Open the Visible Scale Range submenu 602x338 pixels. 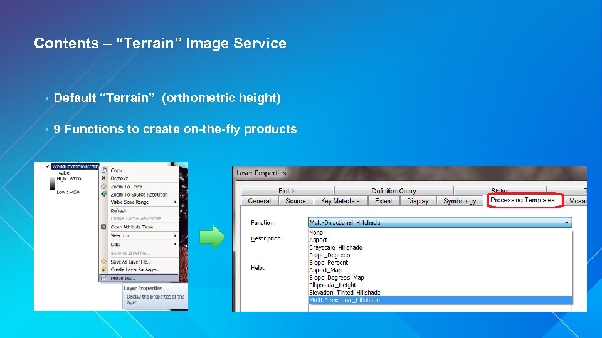point(139,202)
